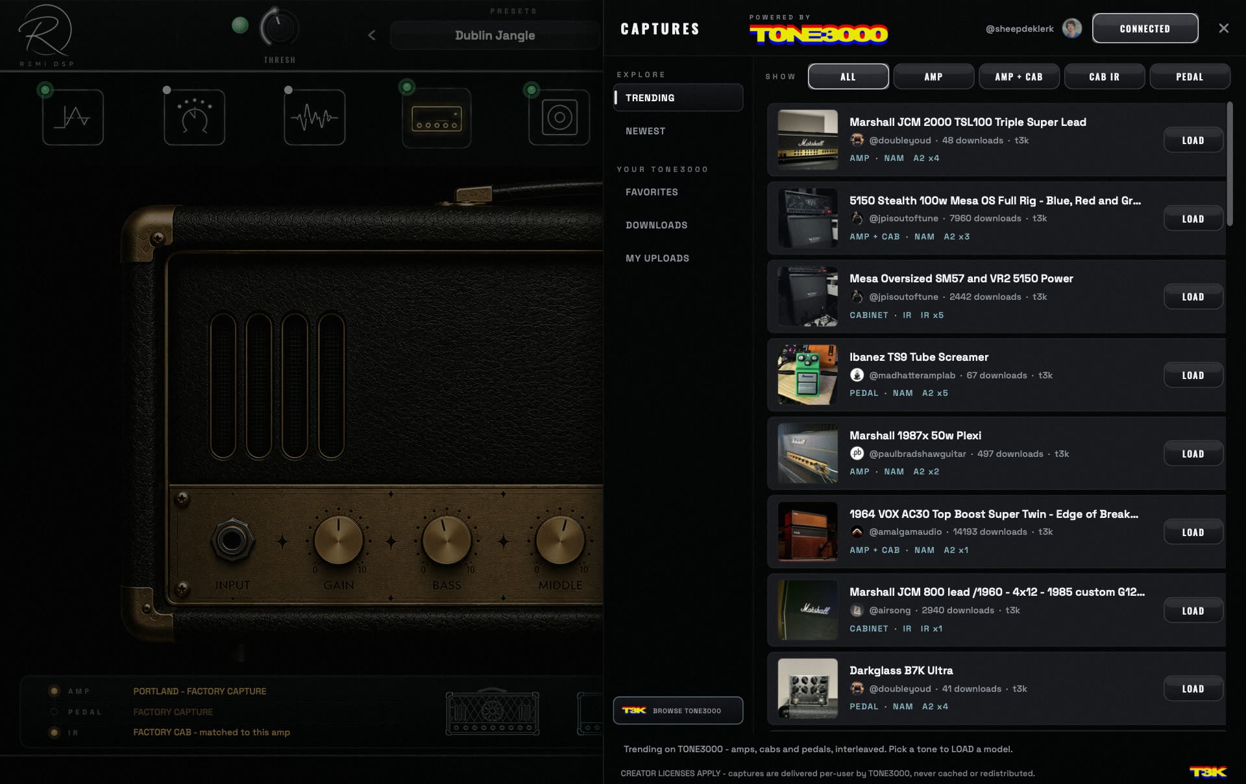This screenshot has height=784, width=1246.
Task: Enable the PEDAL capture slot
Action: tap(55, 712)
